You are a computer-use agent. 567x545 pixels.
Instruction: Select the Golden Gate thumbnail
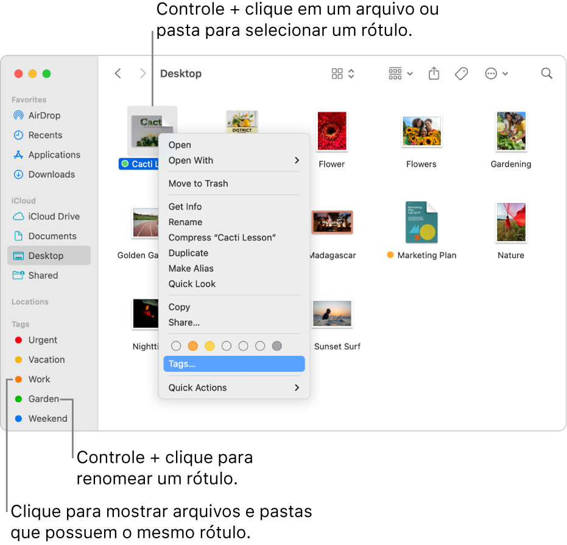pos(146,222)
